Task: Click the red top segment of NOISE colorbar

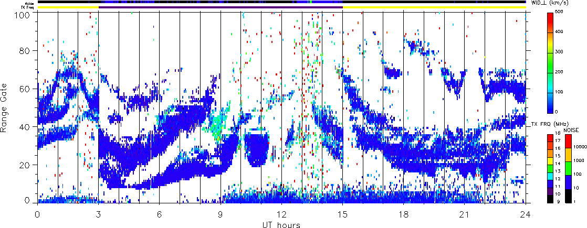Action: coord(568,142)
